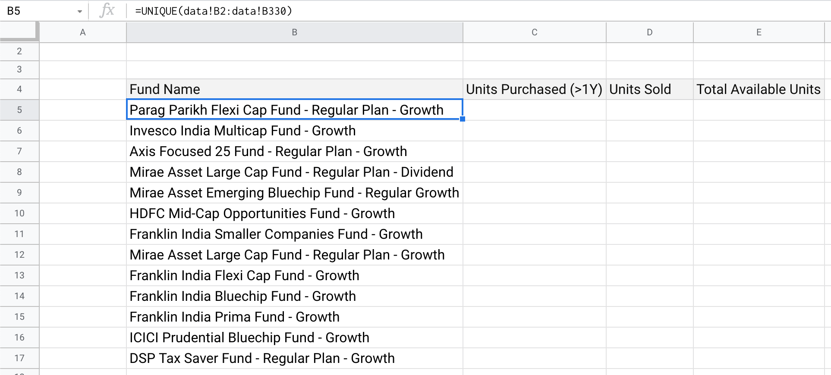Screen dimensions: 831x375
Task: Open the Name Box dropdown arrow
Action: coord(79,12)
